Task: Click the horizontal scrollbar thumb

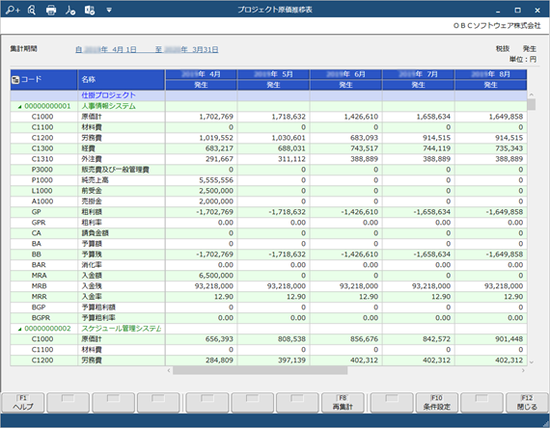Action: point(260,370)
